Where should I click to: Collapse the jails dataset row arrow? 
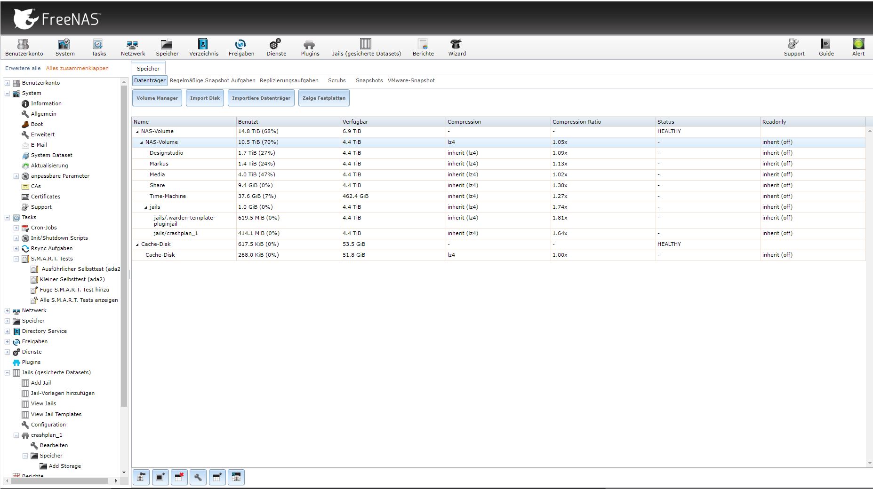tap(146, 207)
